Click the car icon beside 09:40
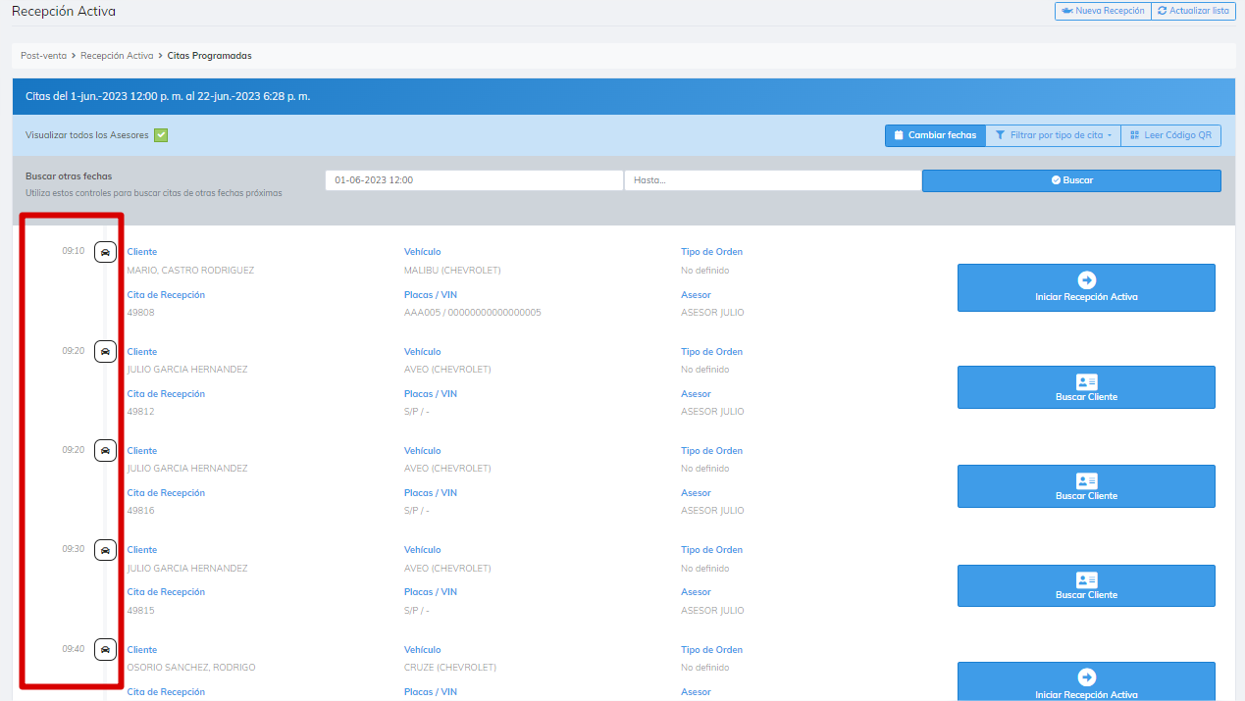This screenshot has width=1245, height=701. pos(105,649)
